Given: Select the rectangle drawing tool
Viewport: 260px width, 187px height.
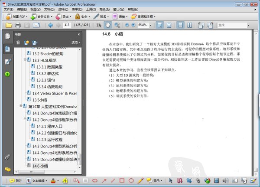Looking at the screenshot, I should 122,180.
